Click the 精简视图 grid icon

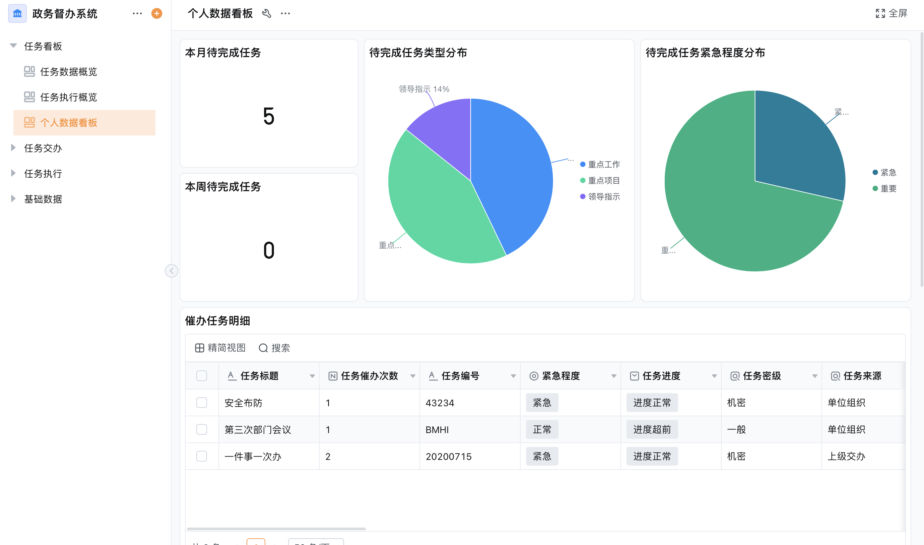199,348
